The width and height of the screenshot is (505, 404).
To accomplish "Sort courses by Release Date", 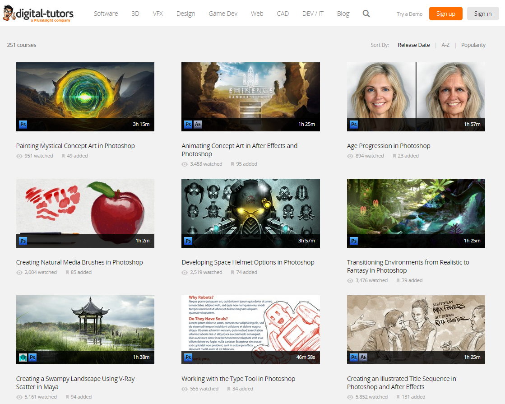I will point(413,45).
